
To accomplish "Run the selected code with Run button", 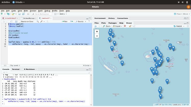I will (x=64, y=22).
